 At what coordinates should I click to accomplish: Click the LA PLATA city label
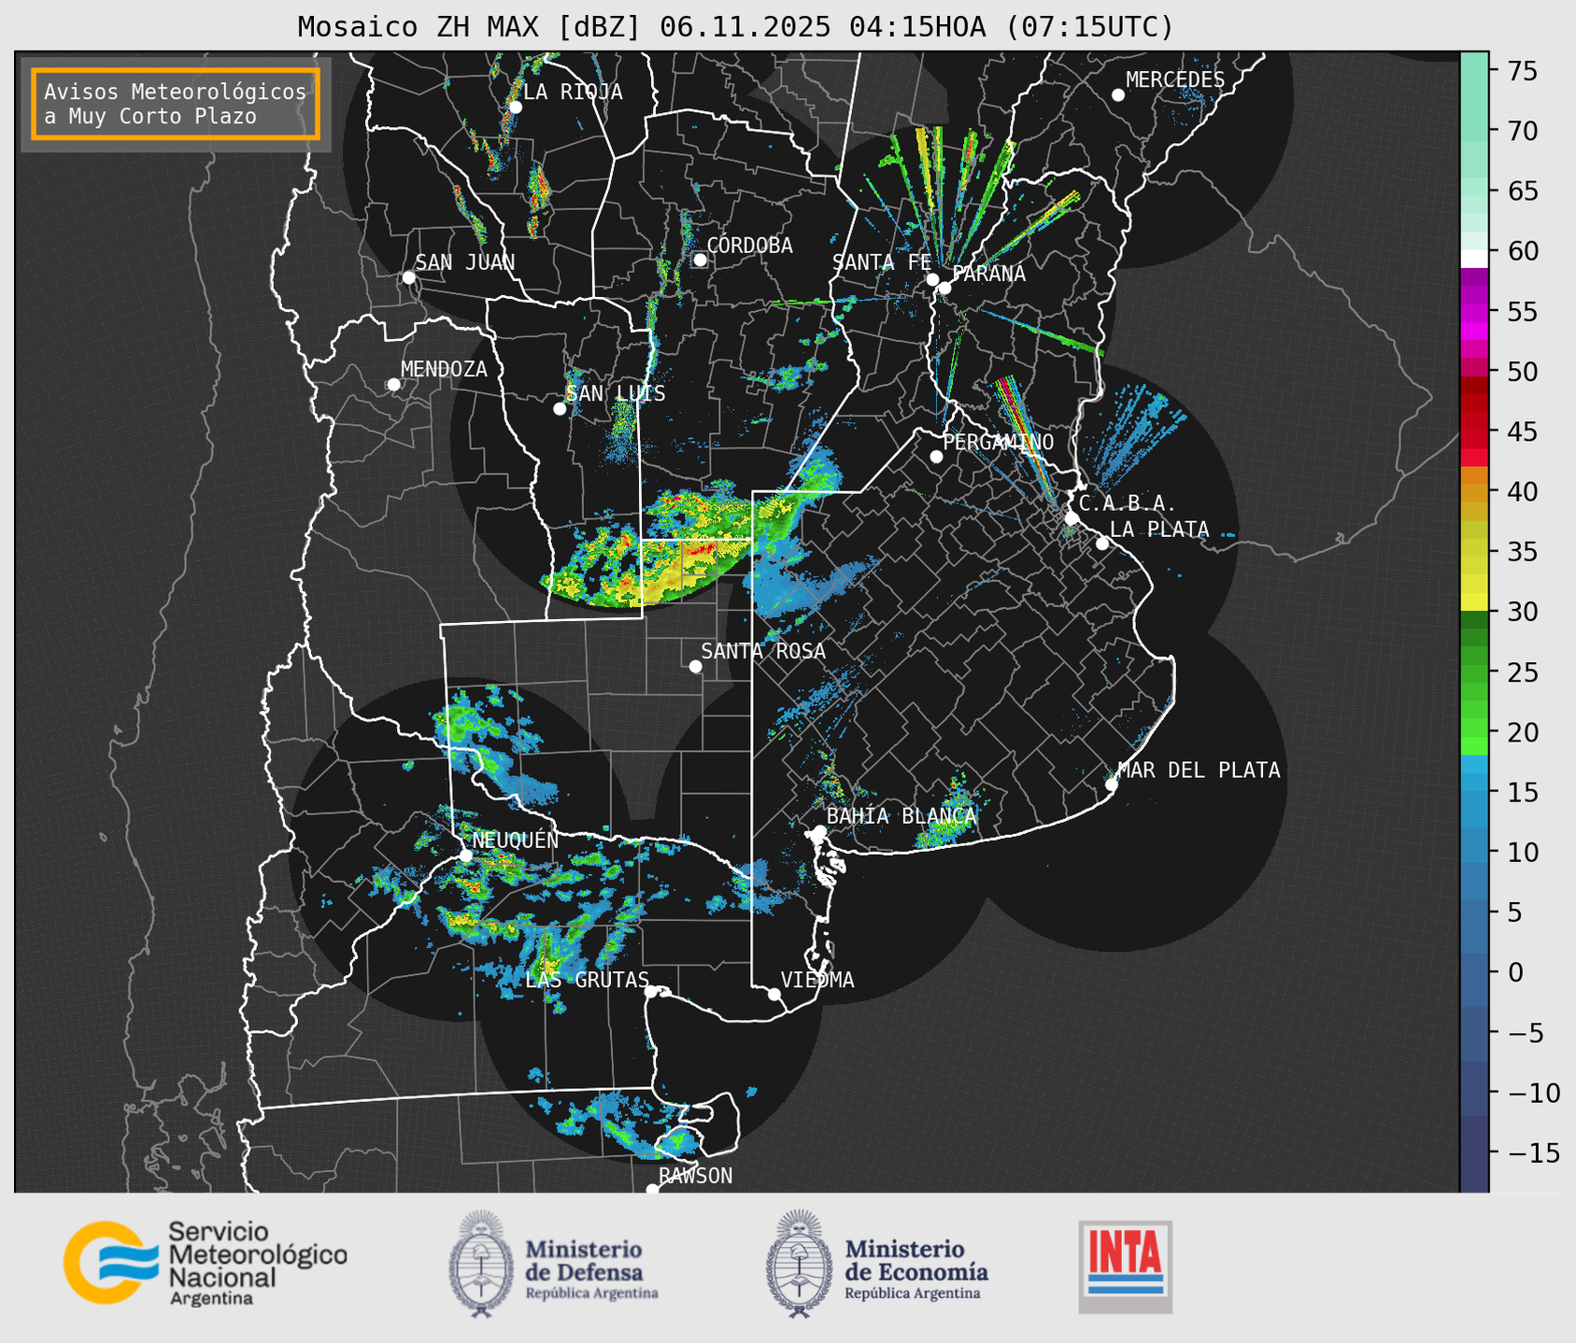click(x=1159, y=530)
